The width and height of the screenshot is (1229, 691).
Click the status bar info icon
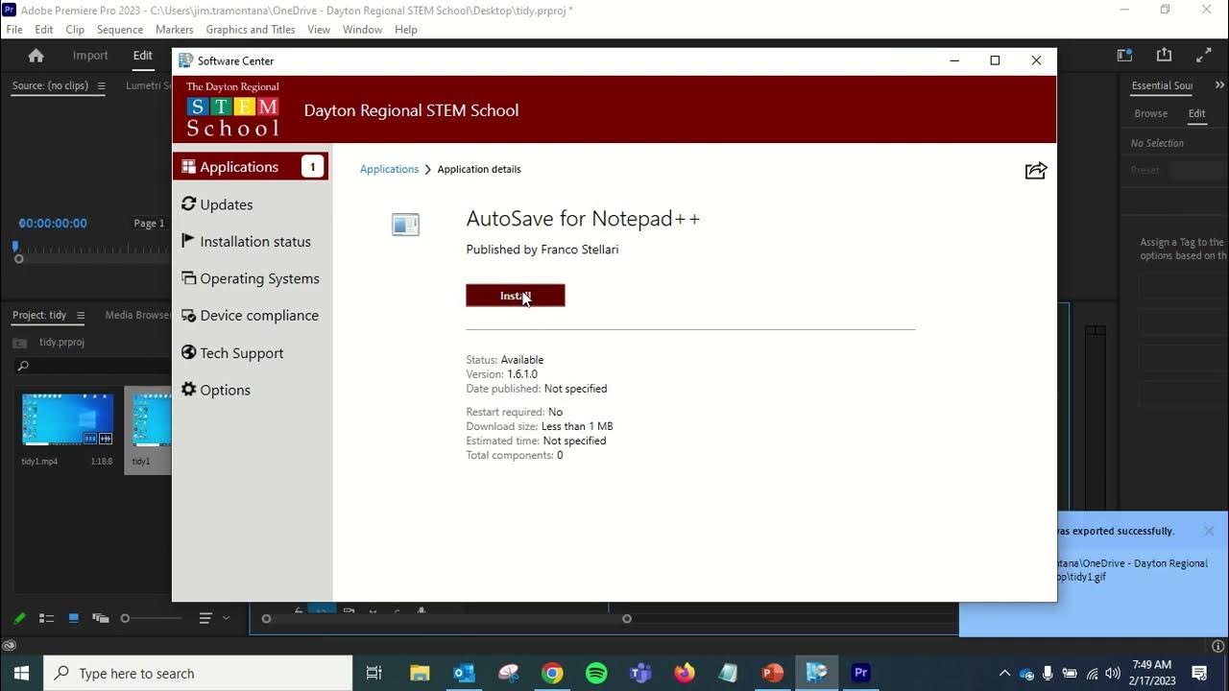click(1218, 646)
